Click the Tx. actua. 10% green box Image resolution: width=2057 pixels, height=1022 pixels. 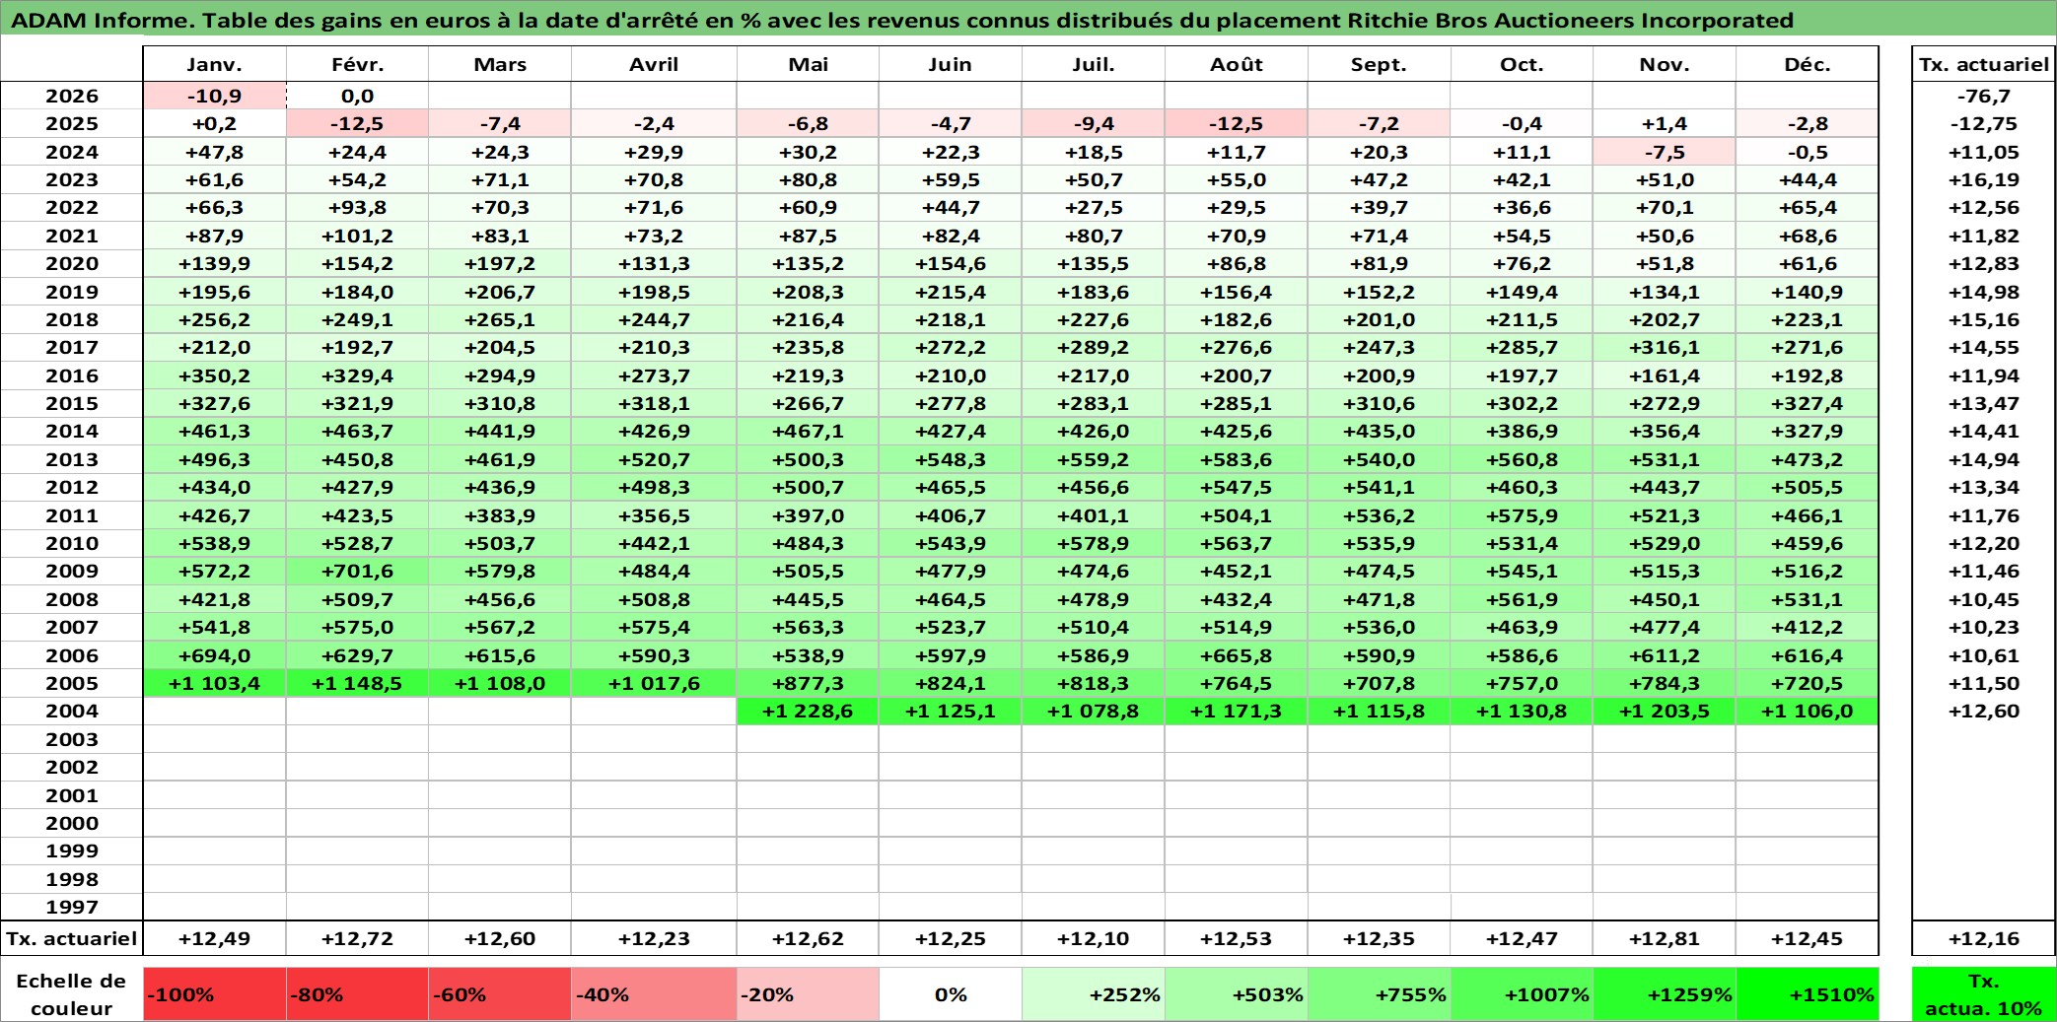1984,994
